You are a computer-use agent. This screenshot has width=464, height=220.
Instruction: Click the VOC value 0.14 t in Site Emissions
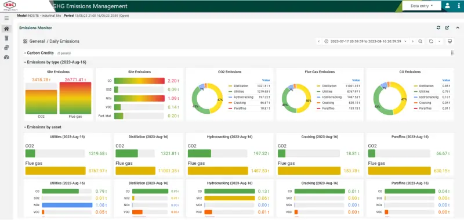tap(173, 107)
